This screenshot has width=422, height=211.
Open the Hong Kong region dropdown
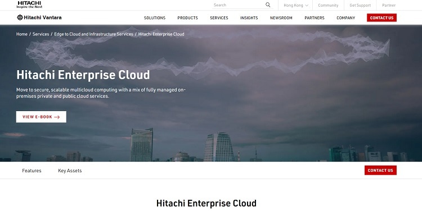coord(296,5)
